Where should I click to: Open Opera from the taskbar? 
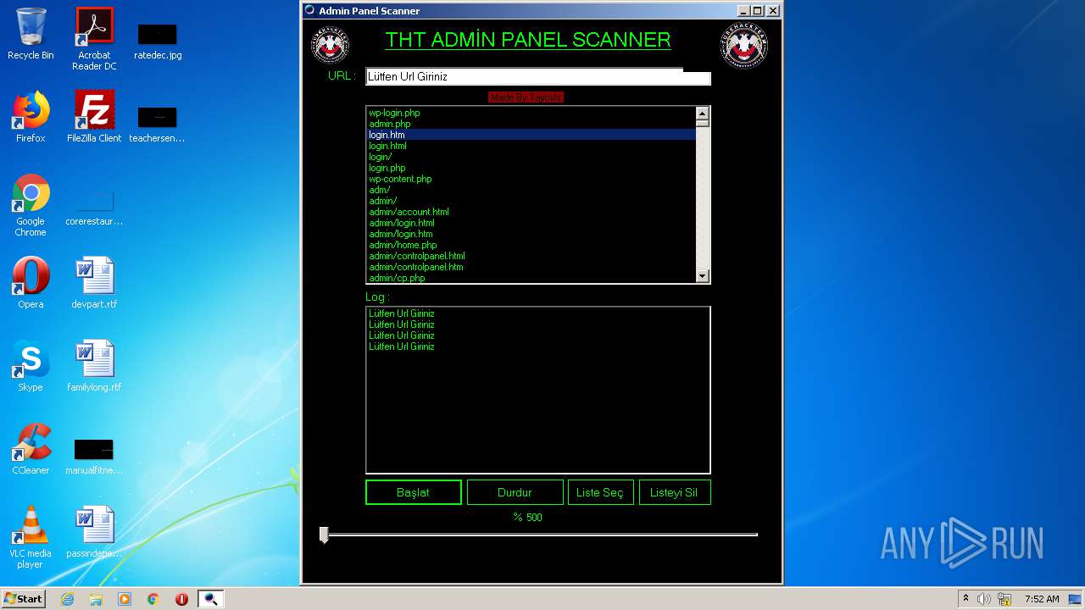[x=181, y=599]
